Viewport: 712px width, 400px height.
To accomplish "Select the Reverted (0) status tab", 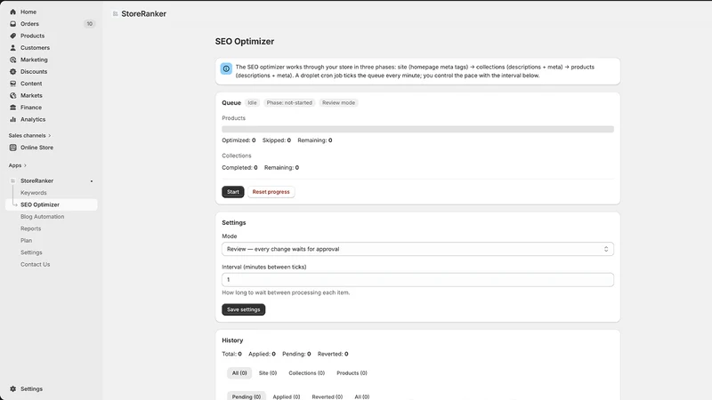I will pyautogui.click(x=327, y=396).
